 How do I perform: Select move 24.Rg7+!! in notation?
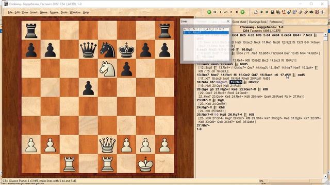pos(205,107)
